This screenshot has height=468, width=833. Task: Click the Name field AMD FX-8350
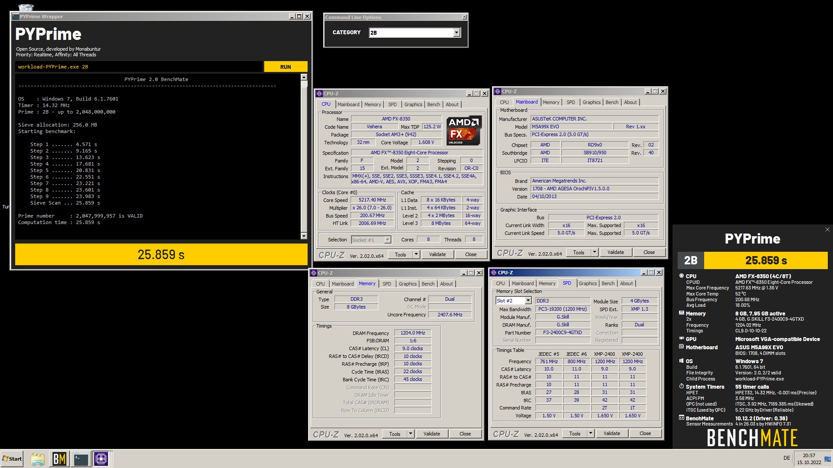coord(396,119)
